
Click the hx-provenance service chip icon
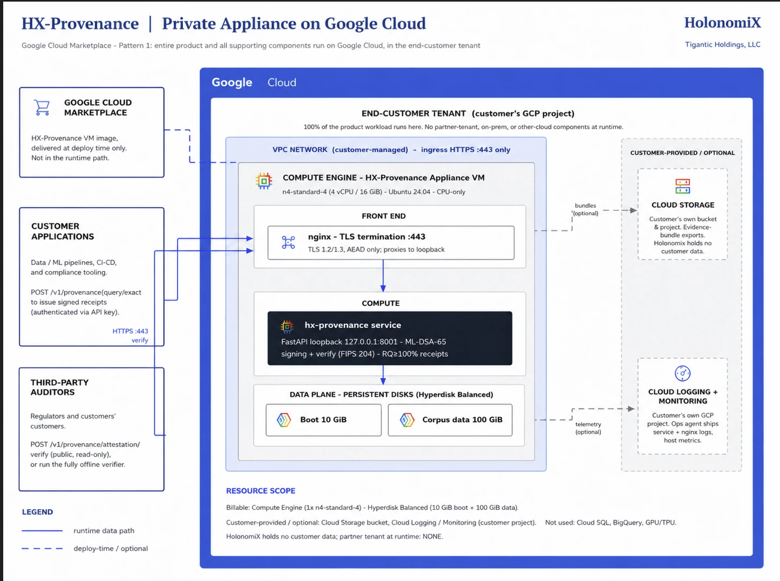pos(287,326)
